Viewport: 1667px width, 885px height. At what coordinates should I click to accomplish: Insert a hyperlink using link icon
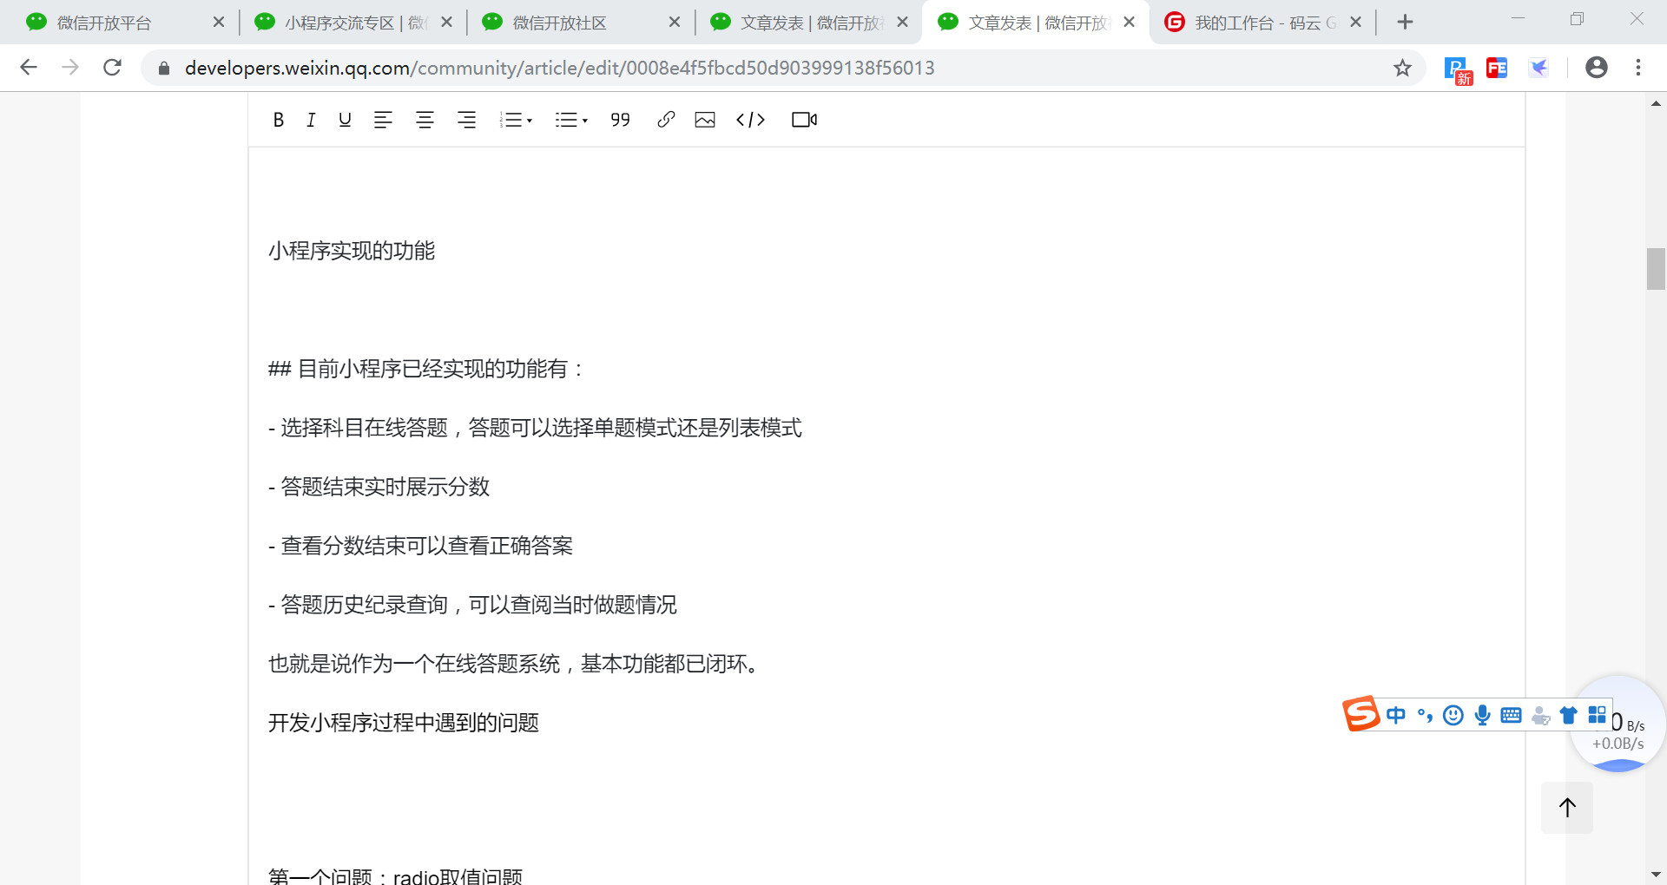pos(666,120)
